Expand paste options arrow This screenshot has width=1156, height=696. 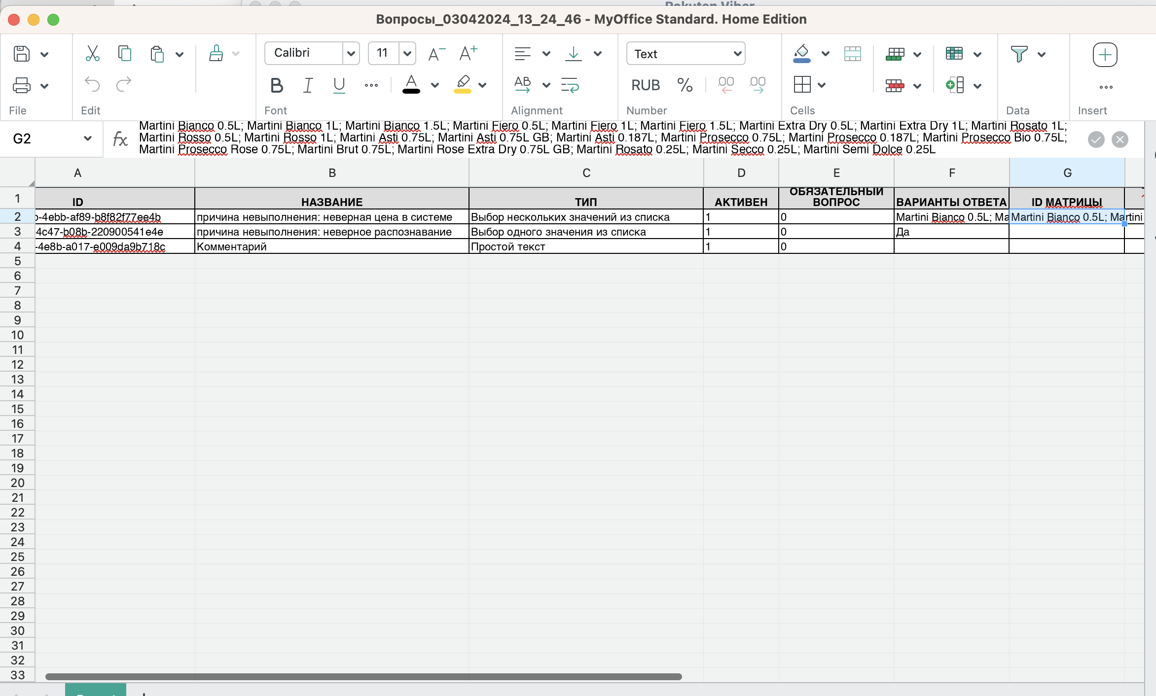(x=180, y=54)
